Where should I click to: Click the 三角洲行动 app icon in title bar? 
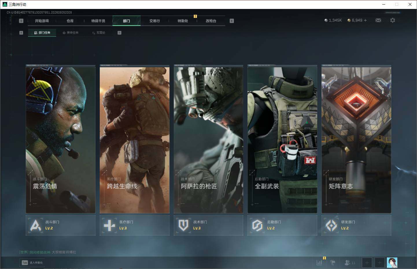[5, 4]
